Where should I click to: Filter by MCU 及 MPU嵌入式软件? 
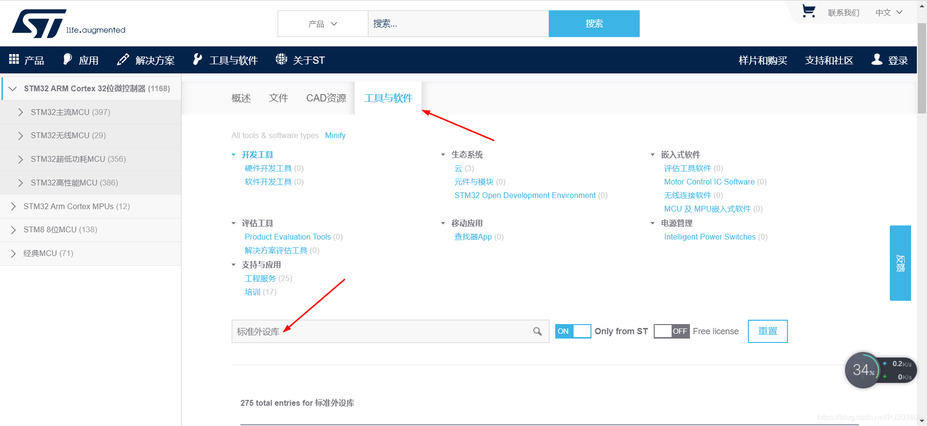click(x=707, y=209)
